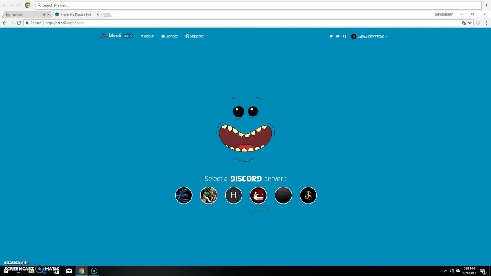Click the BETA badge
This screenshot has height=276, width=491.
point(128,36)
